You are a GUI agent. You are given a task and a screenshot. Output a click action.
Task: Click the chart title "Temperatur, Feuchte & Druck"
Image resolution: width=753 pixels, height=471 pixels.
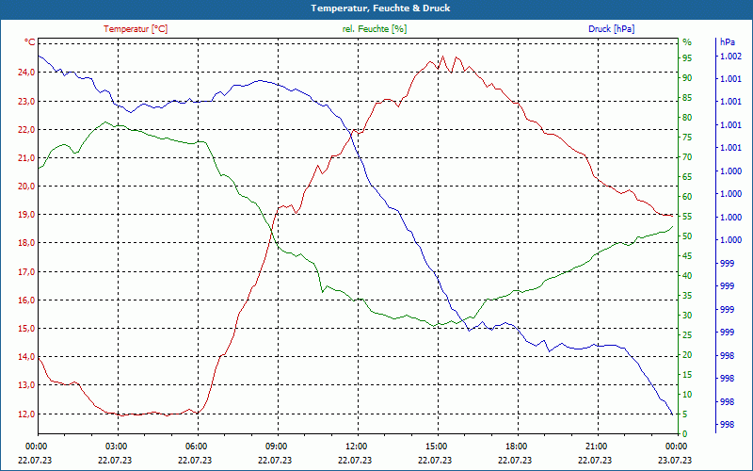click(380, 8)
